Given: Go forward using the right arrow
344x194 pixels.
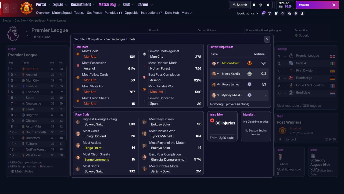Looking at the screenshot, I should (13, 8).
